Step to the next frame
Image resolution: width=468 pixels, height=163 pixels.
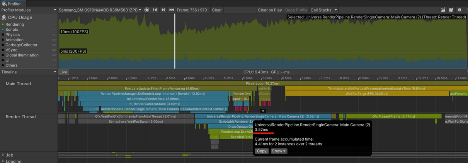click(x=163, y=10)
